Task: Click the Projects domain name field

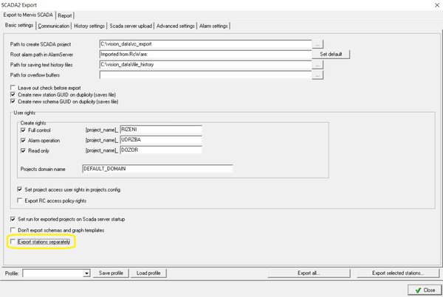Action: coord(157,169)
